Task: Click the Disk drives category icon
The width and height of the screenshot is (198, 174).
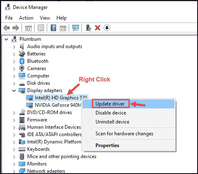Action: 22,84
